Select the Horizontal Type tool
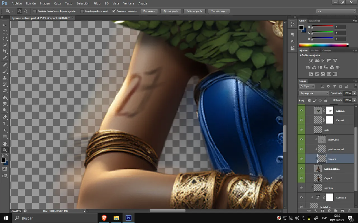358x223 pixels. (x=5, y=123)
